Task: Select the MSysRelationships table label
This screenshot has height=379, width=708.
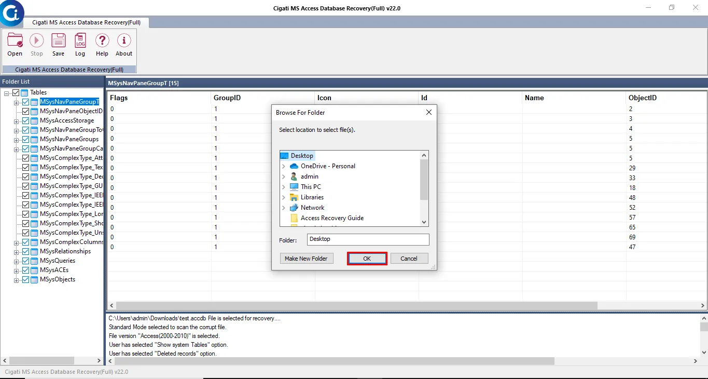Action: 65,251
